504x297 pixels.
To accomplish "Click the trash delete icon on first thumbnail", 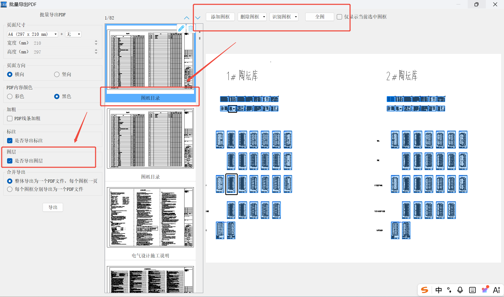I will pos(191,28).
